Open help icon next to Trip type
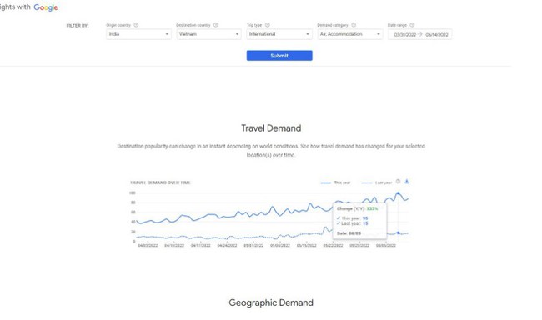 [x=267, y=25]
